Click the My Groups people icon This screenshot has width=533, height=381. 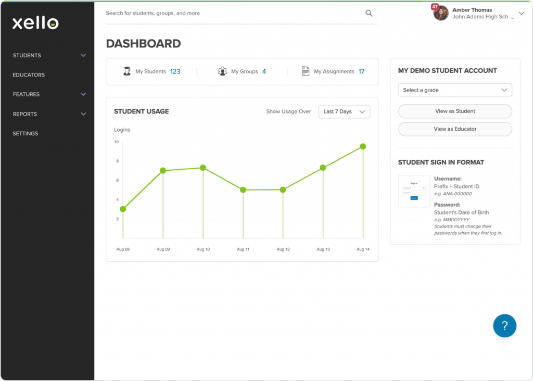pyautogui.click(x=223, y=71)
